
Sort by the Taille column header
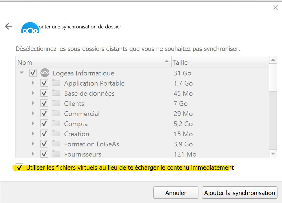pyautogui.click(x=220, y=62)
